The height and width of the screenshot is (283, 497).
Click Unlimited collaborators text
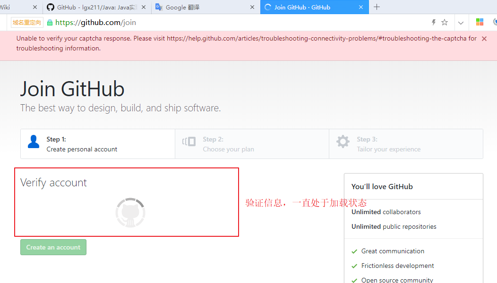[x=386, y=212]
